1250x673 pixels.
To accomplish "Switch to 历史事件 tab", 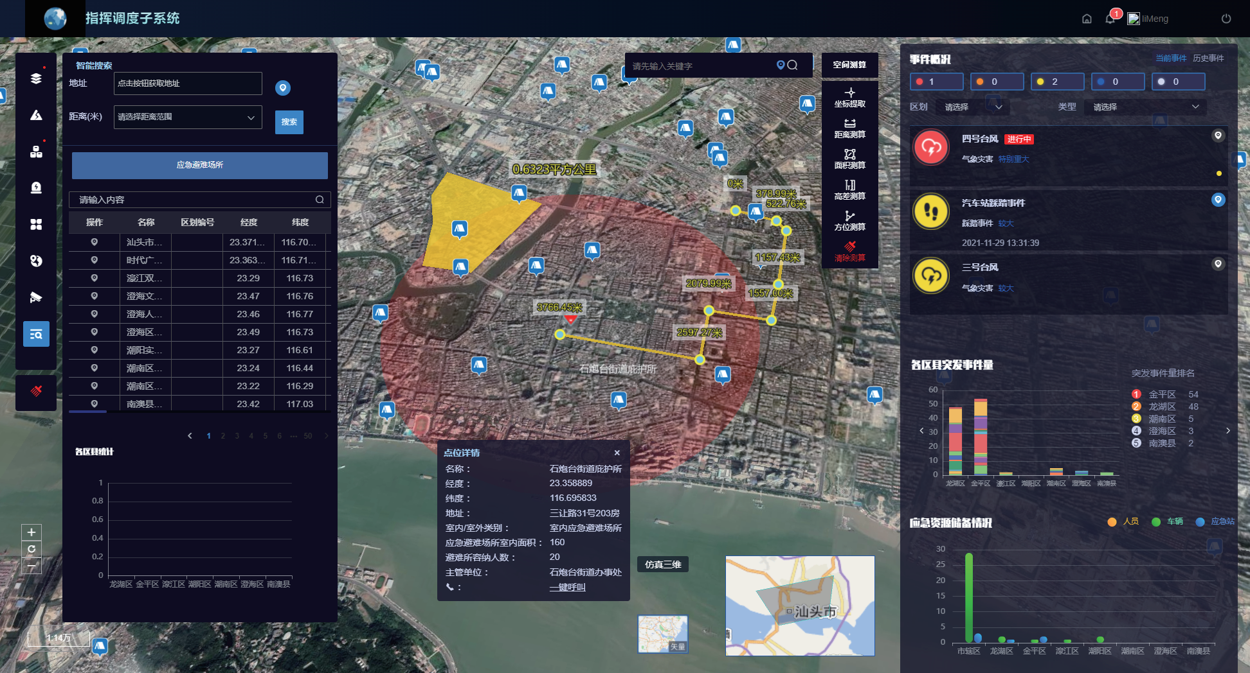I will (1208, 58).
